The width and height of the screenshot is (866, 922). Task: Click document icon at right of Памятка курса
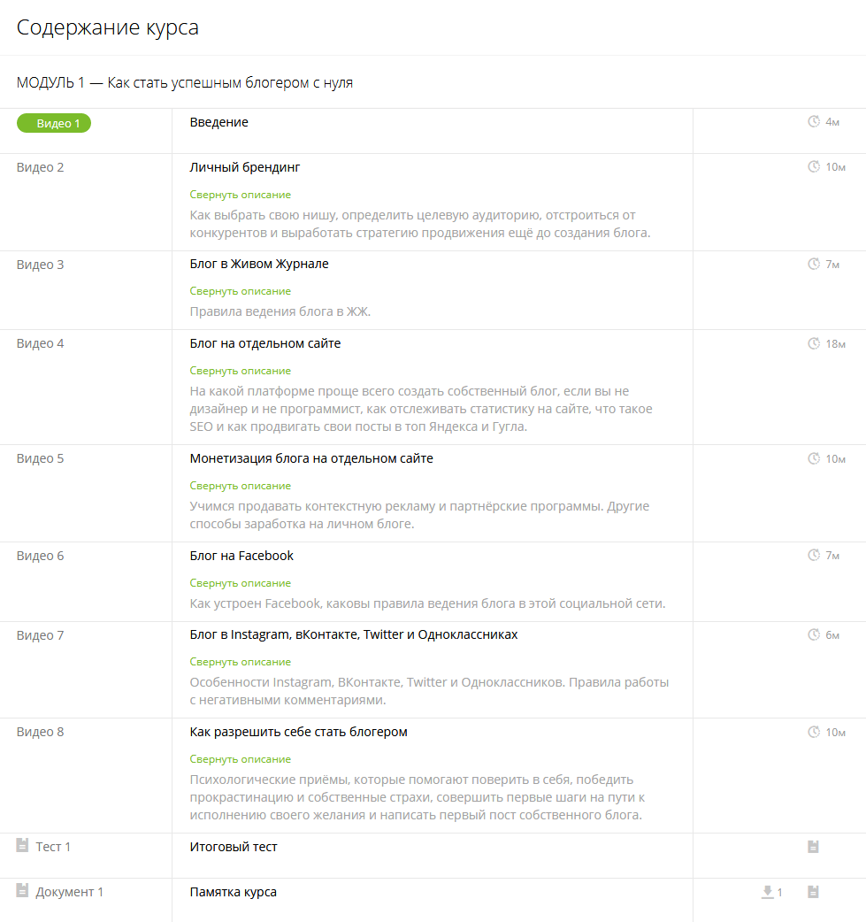pos(813,892)
